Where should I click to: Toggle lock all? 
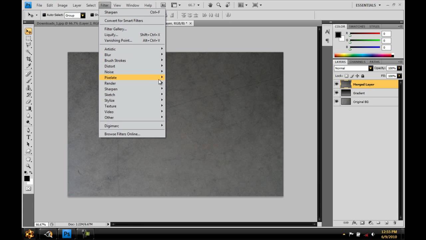pos(362,76)
